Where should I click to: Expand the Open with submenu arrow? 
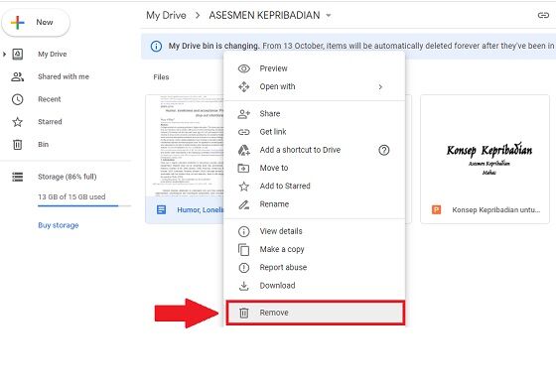(380, 87)
